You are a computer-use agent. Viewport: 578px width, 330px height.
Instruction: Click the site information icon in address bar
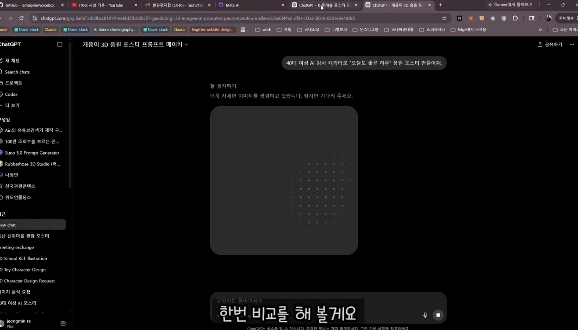35,18
